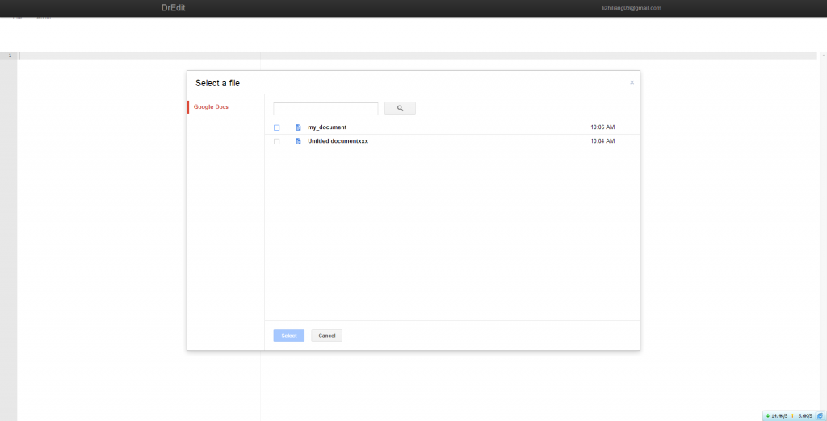Click the network speed tray widget icon
The image size is (827, 421).
point(820,415)
